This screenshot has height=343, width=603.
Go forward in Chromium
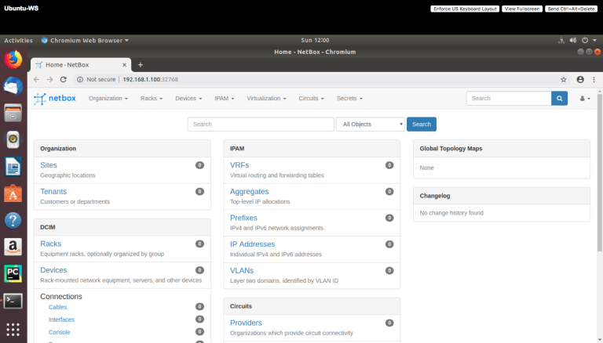50,79
